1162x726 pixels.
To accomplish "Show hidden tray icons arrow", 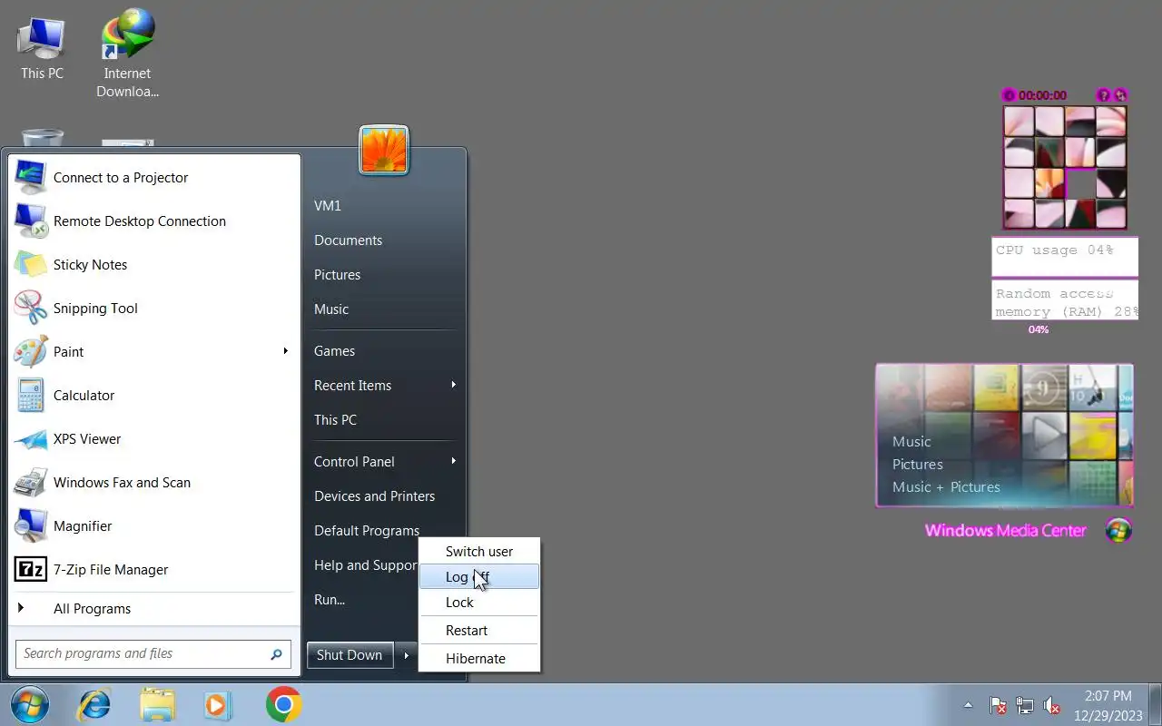I will coord(968,705).
